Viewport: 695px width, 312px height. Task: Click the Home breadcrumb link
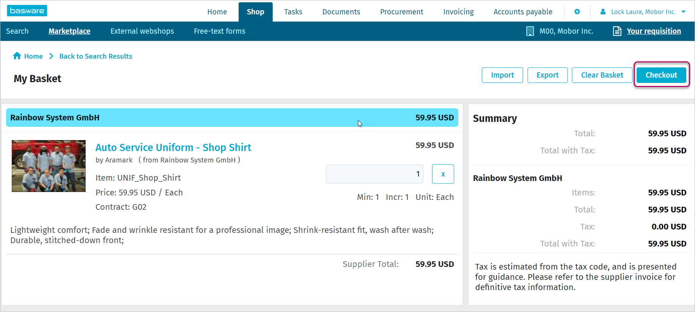(x=33, y=56)
